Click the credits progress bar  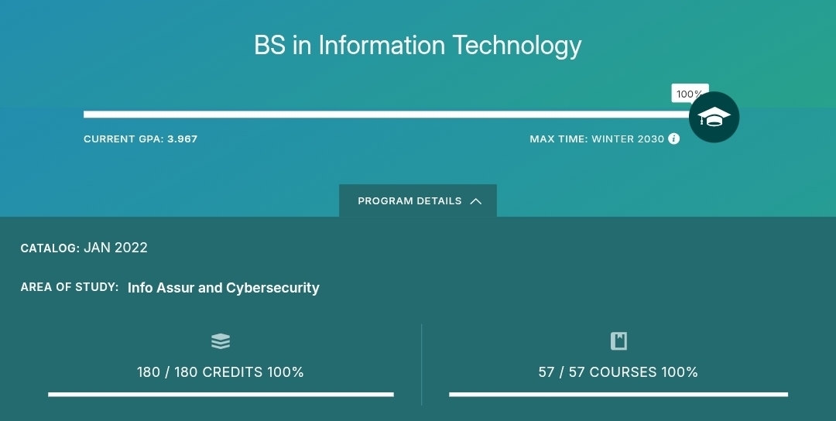coord(221,394)
